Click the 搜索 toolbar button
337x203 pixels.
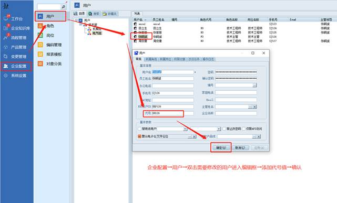(x=94, y=14)
